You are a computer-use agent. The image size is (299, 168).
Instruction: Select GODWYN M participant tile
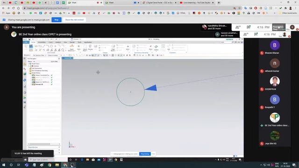(275, 84)
